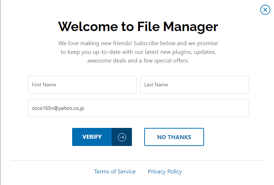Open the Privacy Policy link

pos(165,172)
